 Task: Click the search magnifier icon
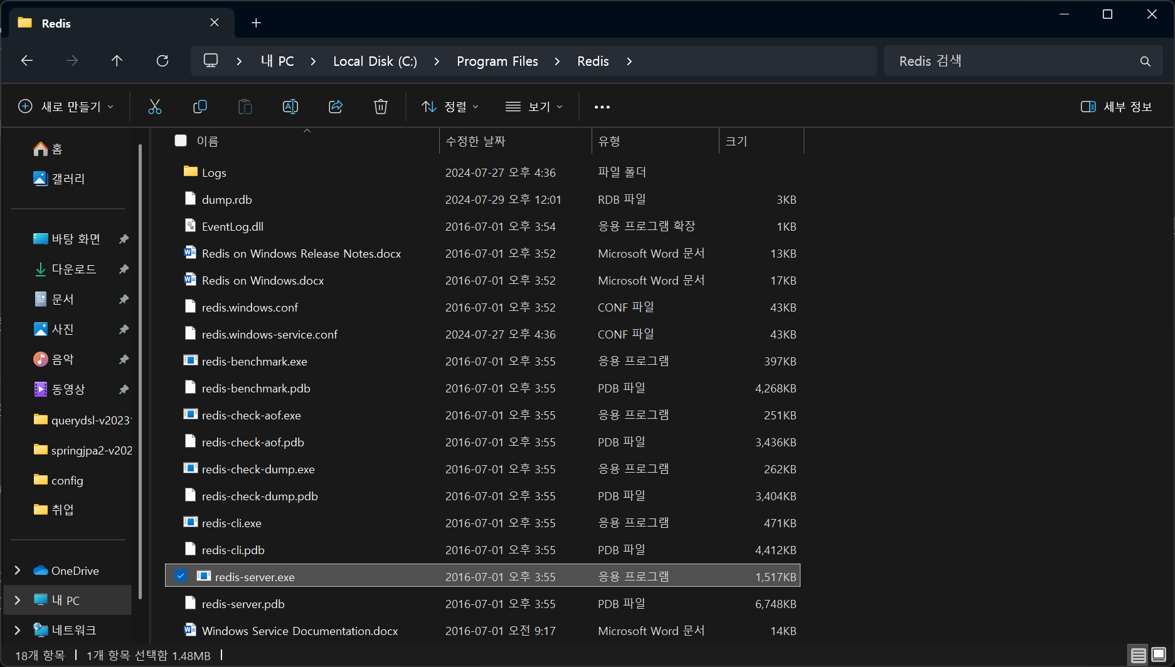(1146, 61)
